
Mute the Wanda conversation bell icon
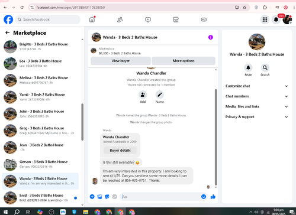pyautogui.click(x=248, y=68)
